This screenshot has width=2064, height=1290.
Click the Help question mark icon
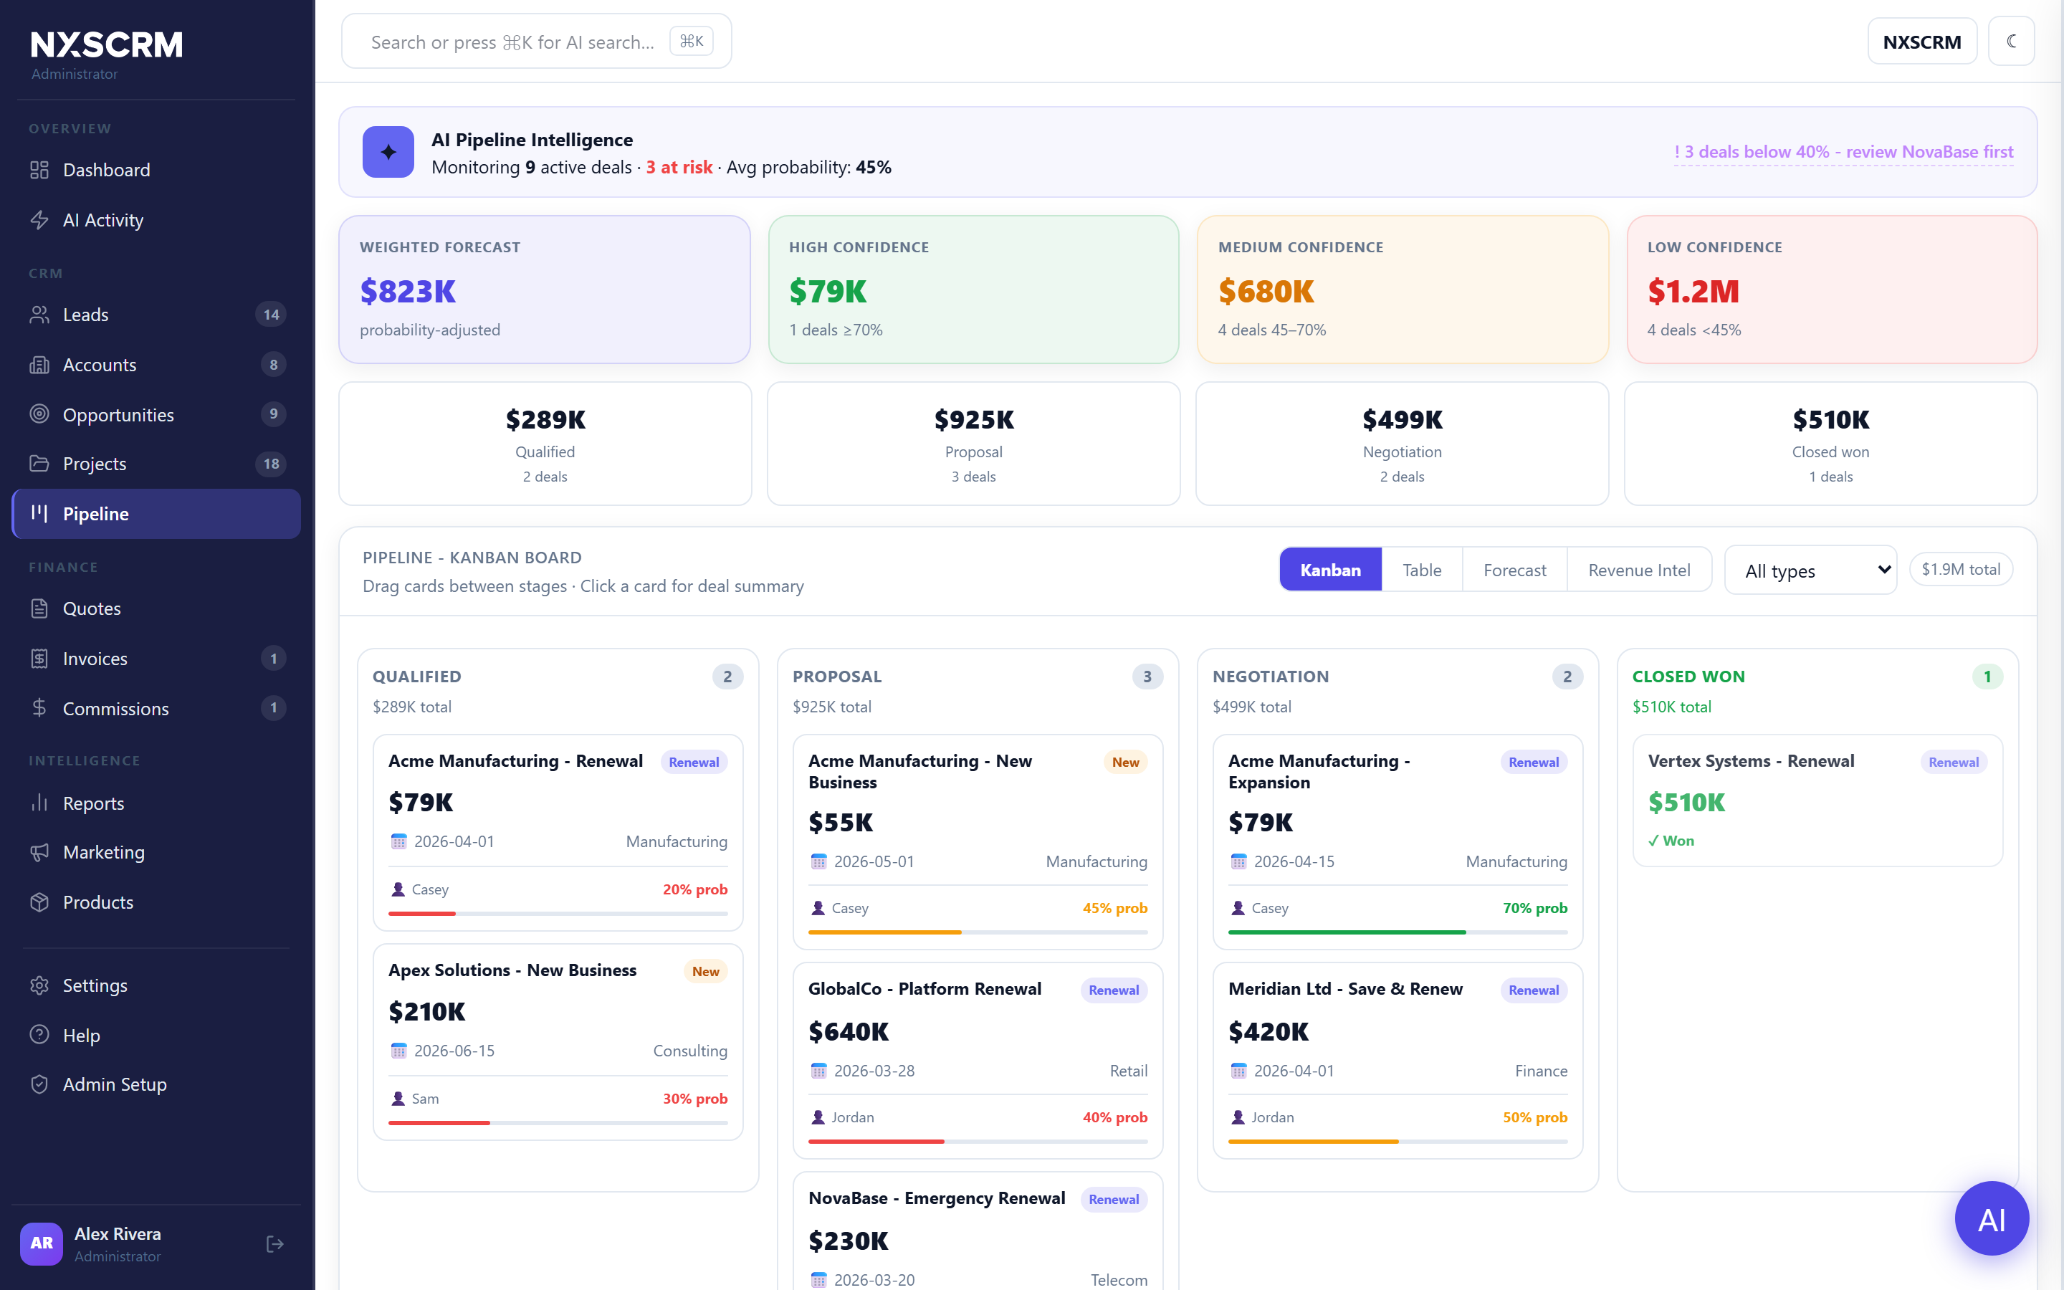click(x=39, y=1035)
